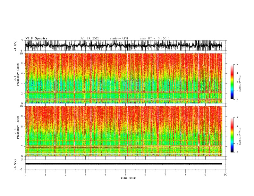Click time-axis tick label "5"
The height and width of the screenshot is (196, 254).
tap(125, 175)
